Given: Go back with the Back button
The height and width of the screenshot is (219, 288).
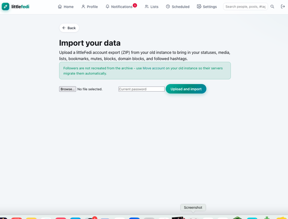Looking at the screenshot, I should pyautogui.click(x=69, y=28).
